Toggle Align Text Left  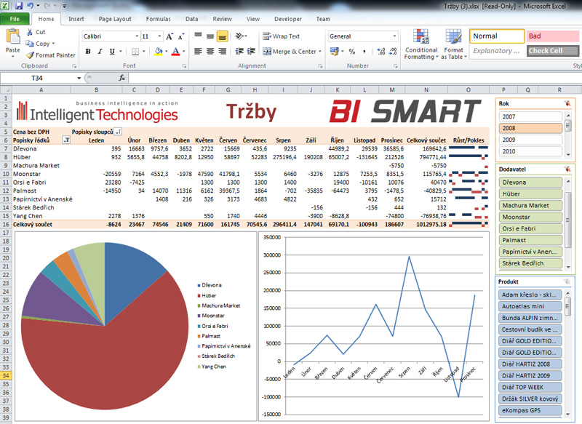tap(198, 51)
